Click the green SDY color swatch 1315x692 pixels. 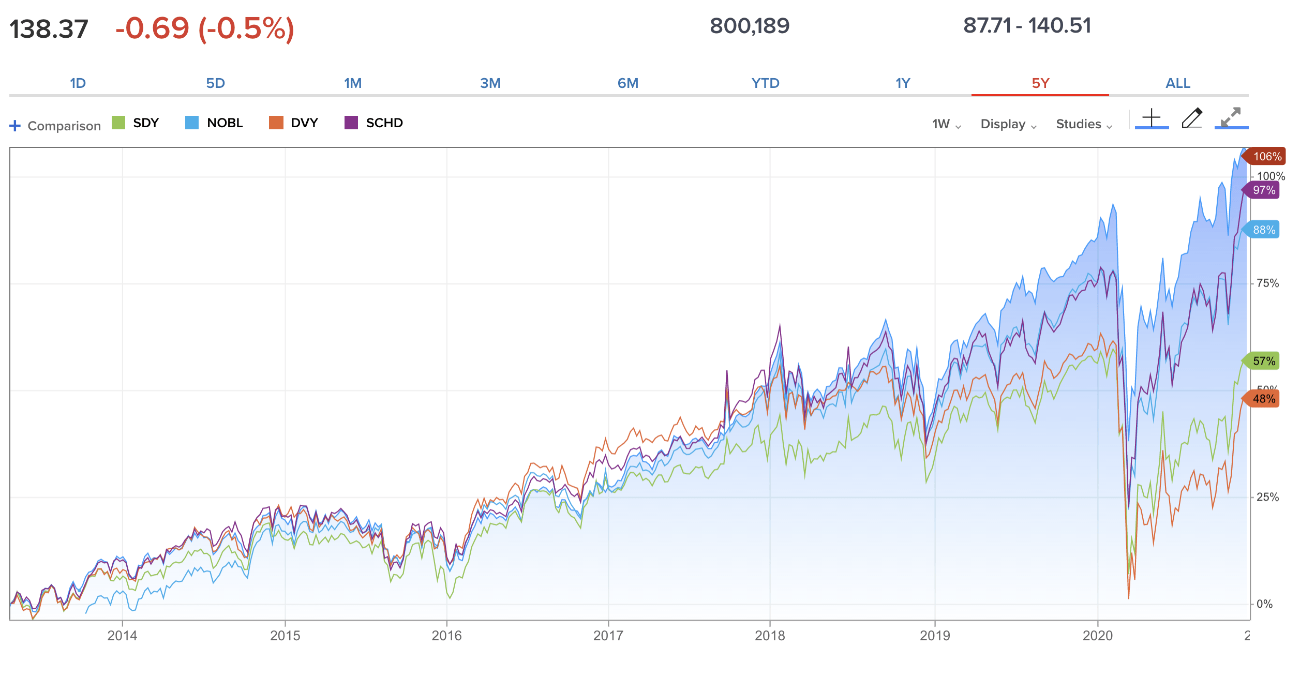click(118, 123)
